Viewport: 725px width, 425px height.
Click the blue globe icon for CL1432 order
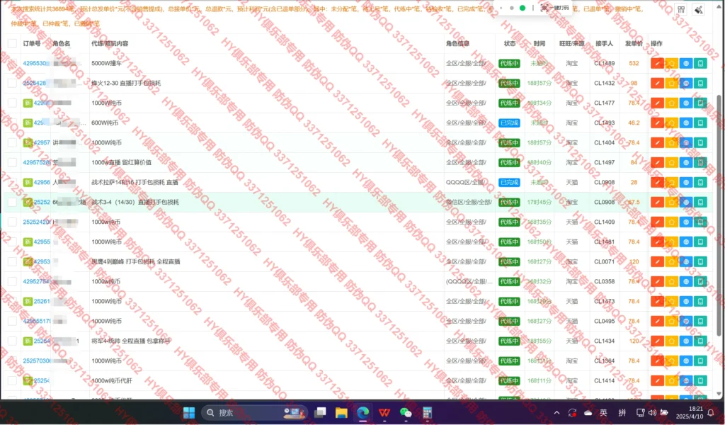pyautogui.click(x=685, y=84)
